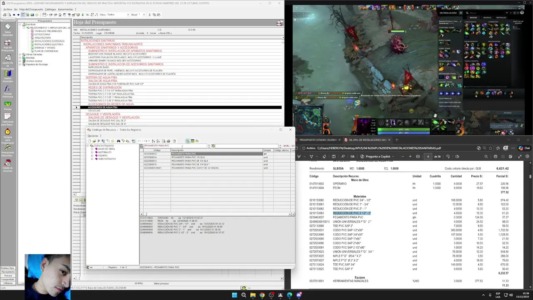Open Fórmula Polinómica sidebar icon
The image size is (533, 300).
tap(7, 92)
